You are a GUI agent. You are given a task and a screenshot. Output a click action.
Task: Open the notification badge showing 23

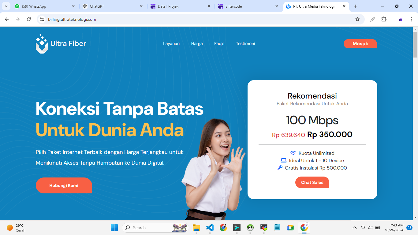[x=409, y=228]
